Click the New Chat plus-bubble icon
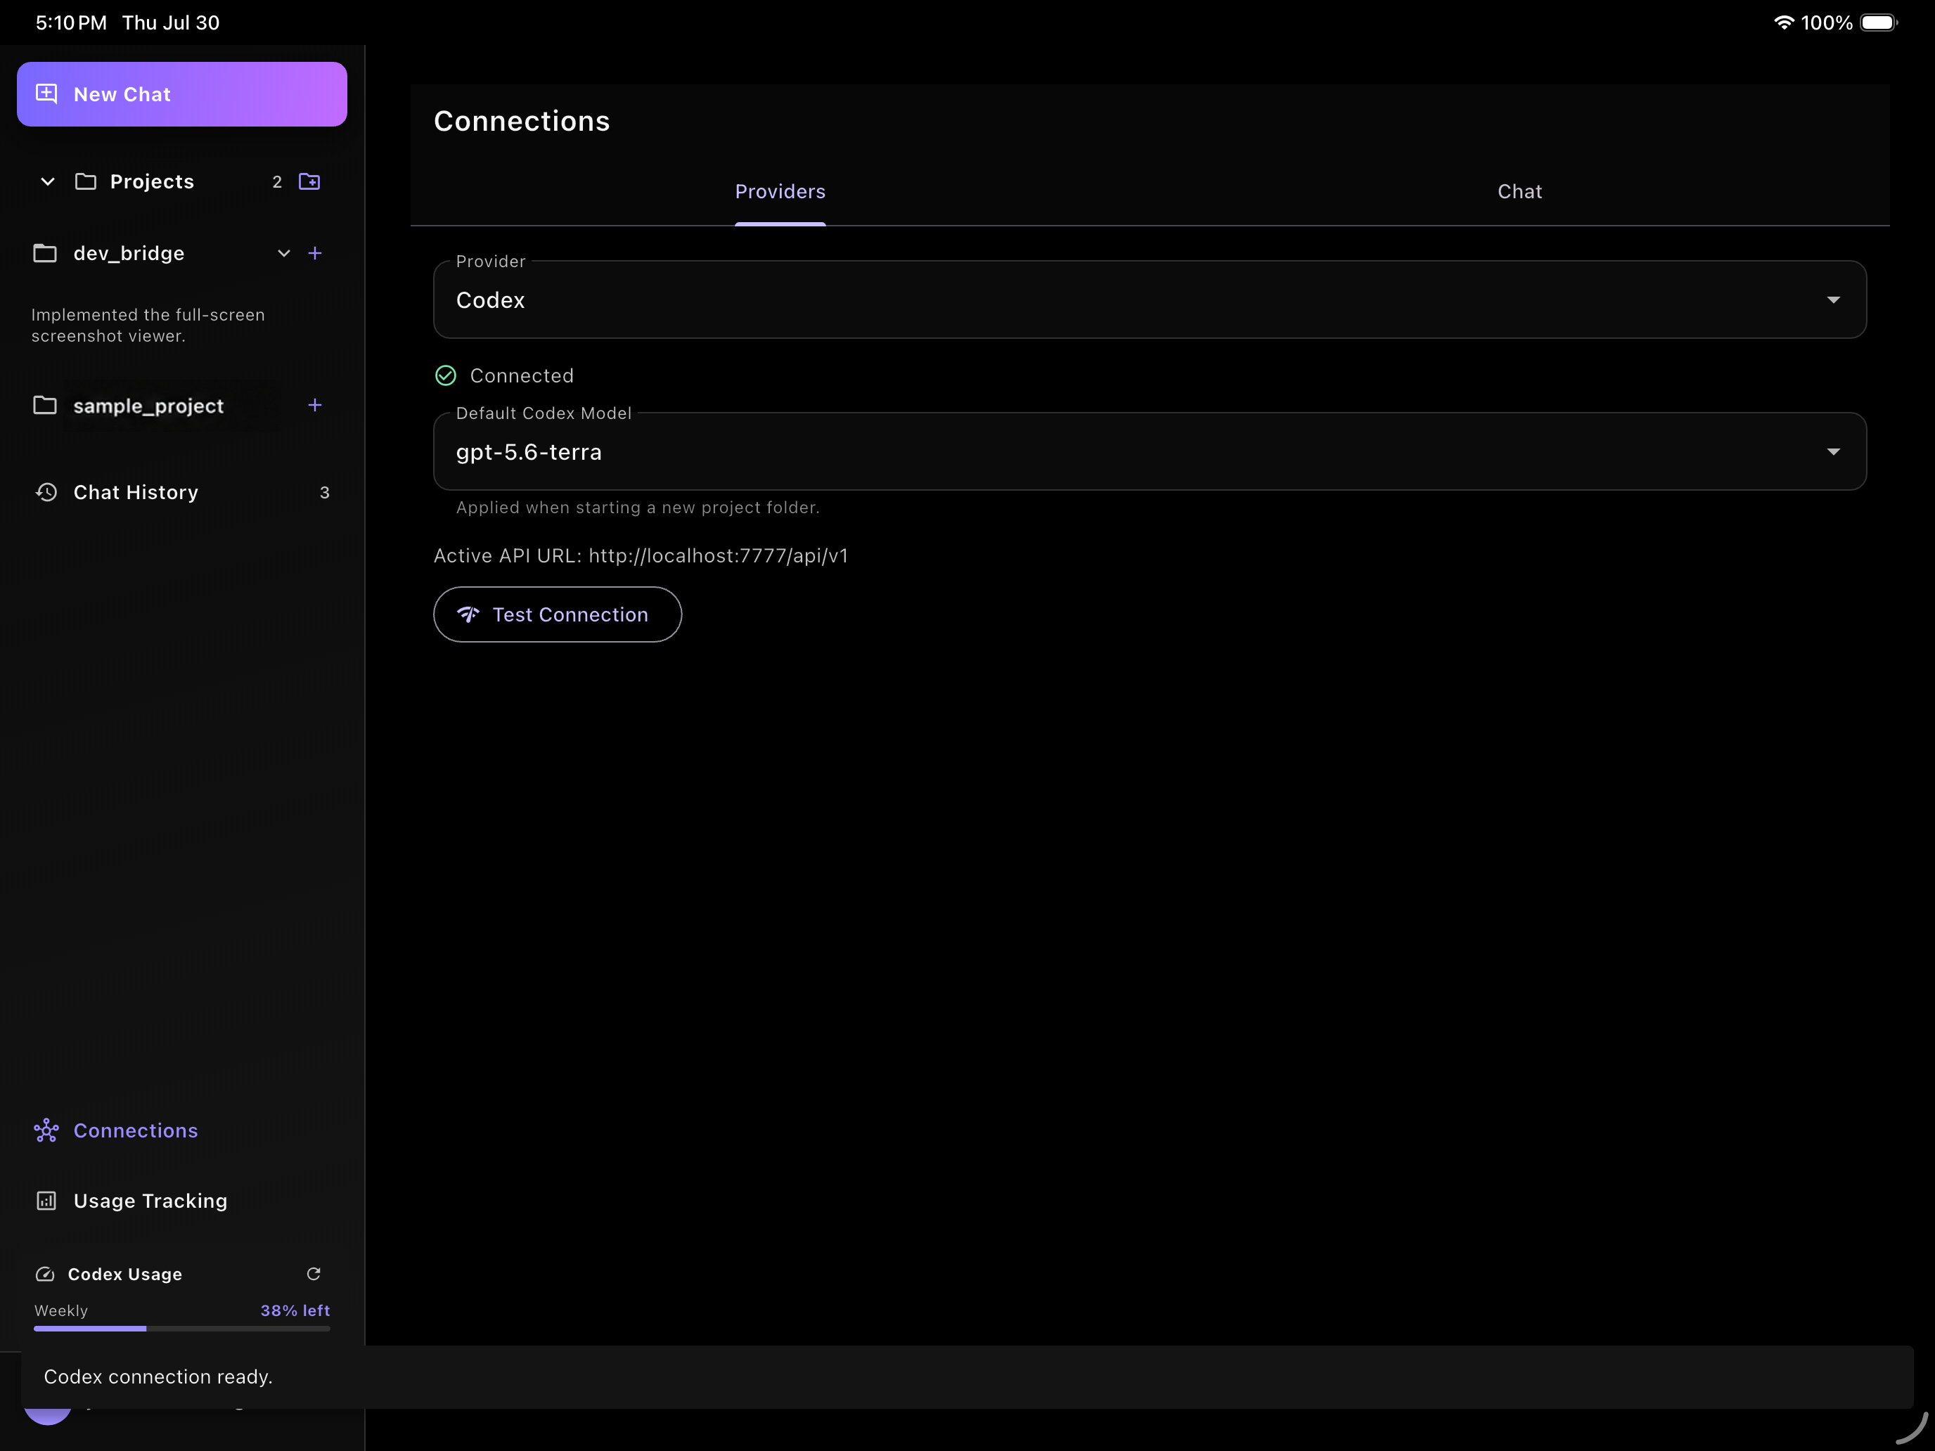The width and height of the screenshot is (1935, 1451). [46, 93]
